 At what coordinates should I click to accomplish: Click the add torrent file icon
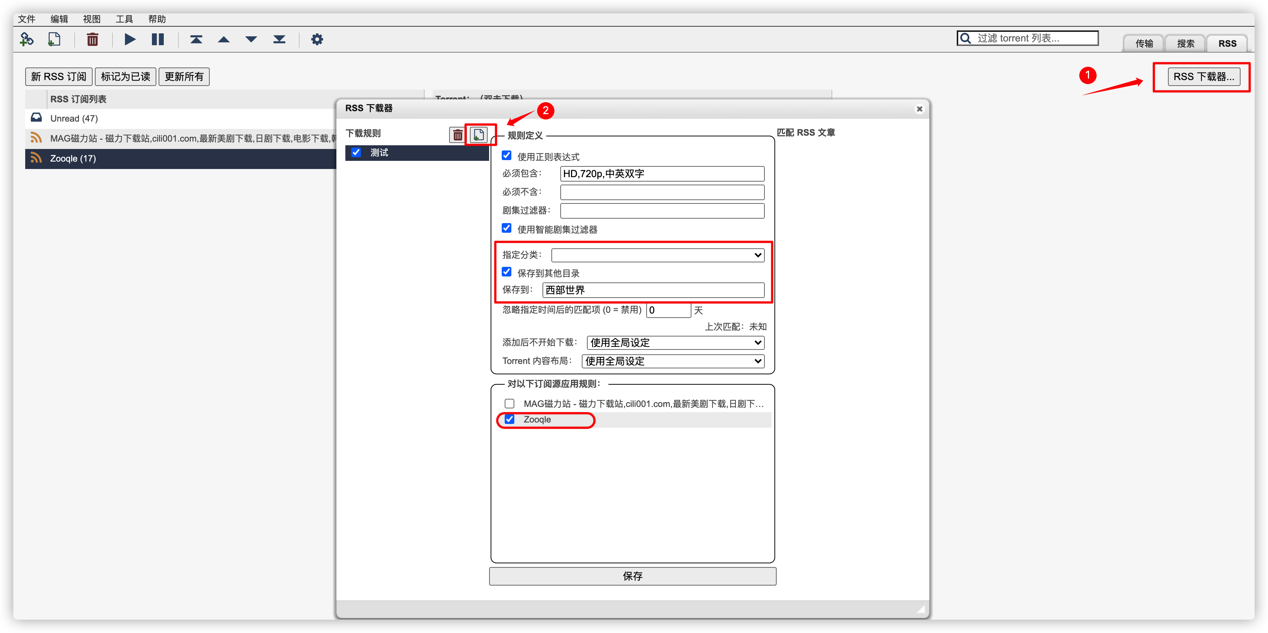pyautogui.click(x=54, y=39)
